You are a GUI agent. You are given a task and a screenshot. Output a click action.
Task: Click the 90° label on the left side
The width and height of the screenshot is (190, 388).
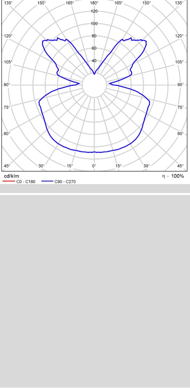(7, 85)
